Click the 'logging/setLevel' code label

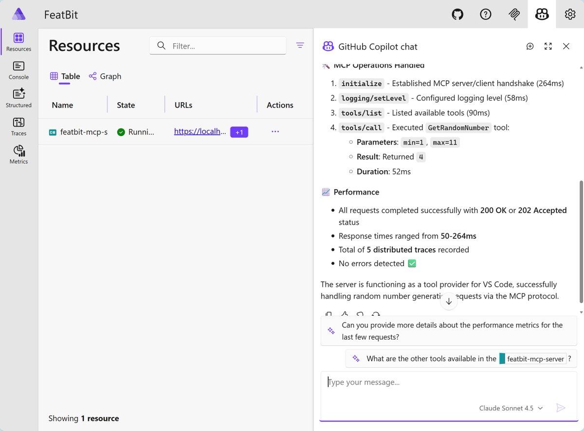373,98
